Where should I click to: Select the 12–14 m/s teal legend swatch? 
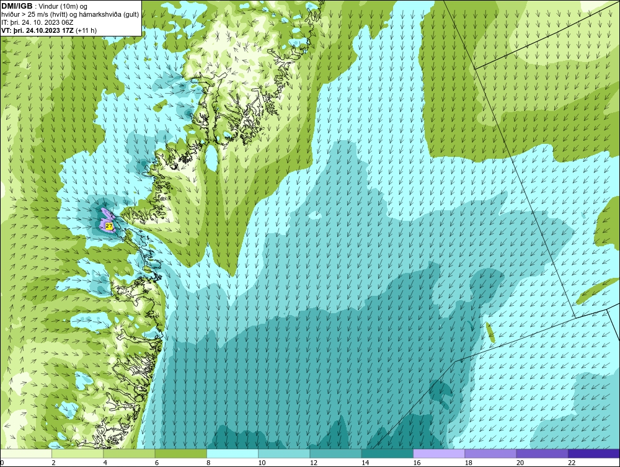[335, 453]
